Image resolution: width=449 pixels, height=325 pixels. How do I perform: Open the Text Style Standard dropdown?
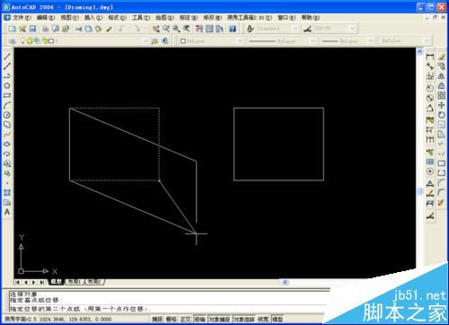295,29
